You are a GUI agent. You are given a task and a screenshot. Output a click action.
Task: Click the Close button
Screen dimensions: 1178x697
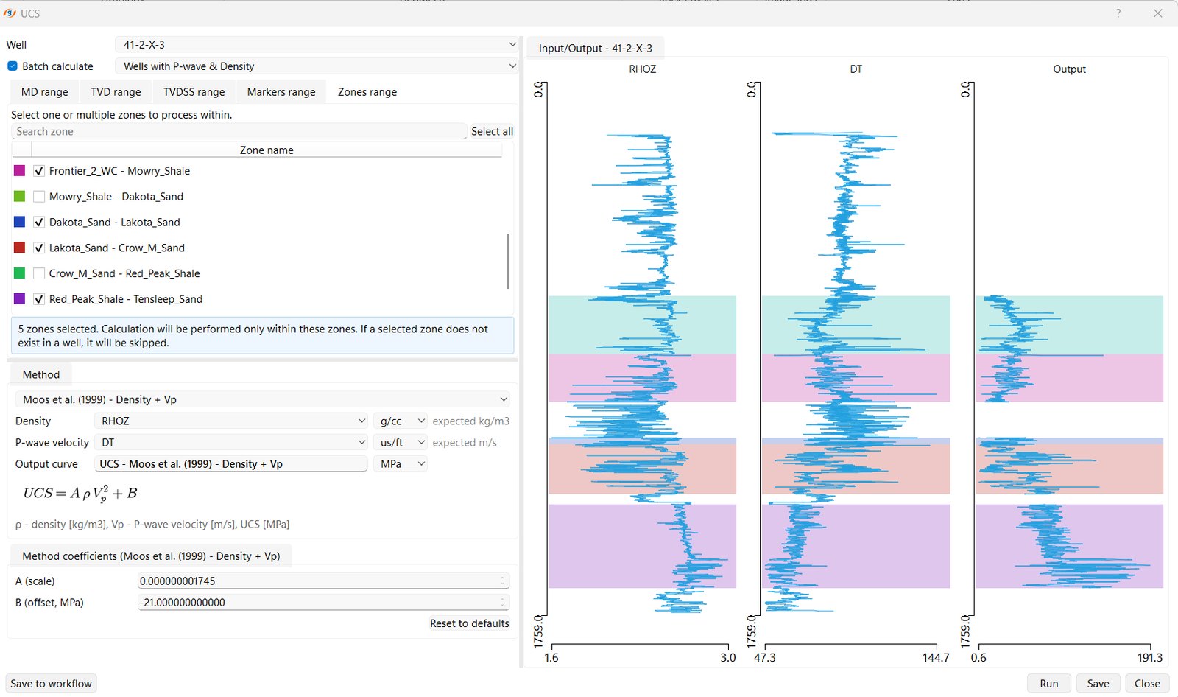tap(1147, 684)
